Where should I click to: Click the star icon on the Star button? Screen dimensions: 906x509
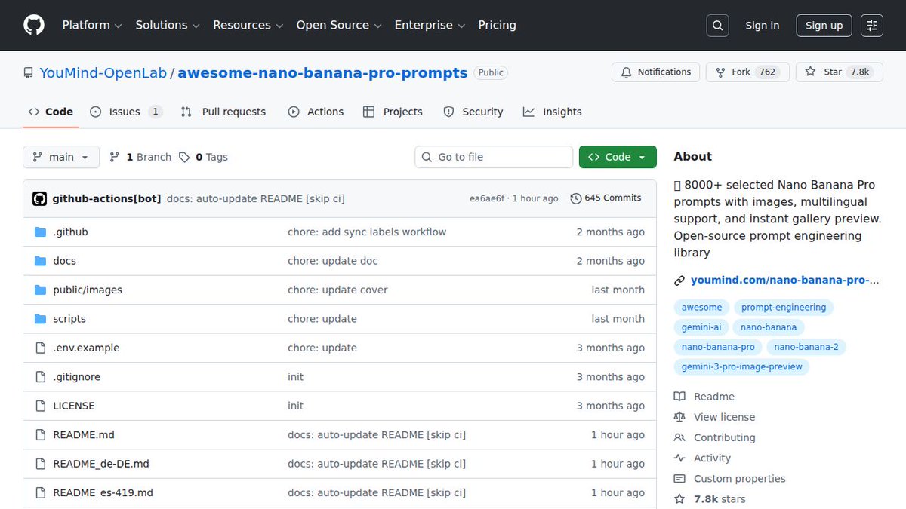tap(811, 72)
